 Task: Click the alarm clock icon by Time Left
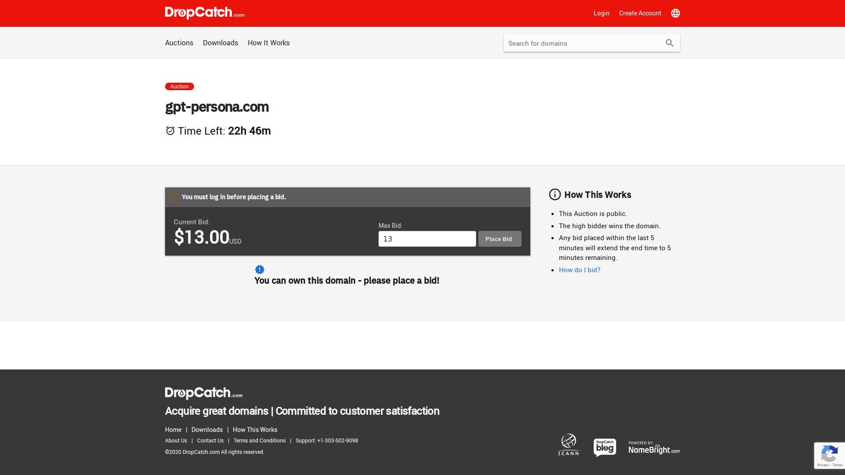point(170,131)
